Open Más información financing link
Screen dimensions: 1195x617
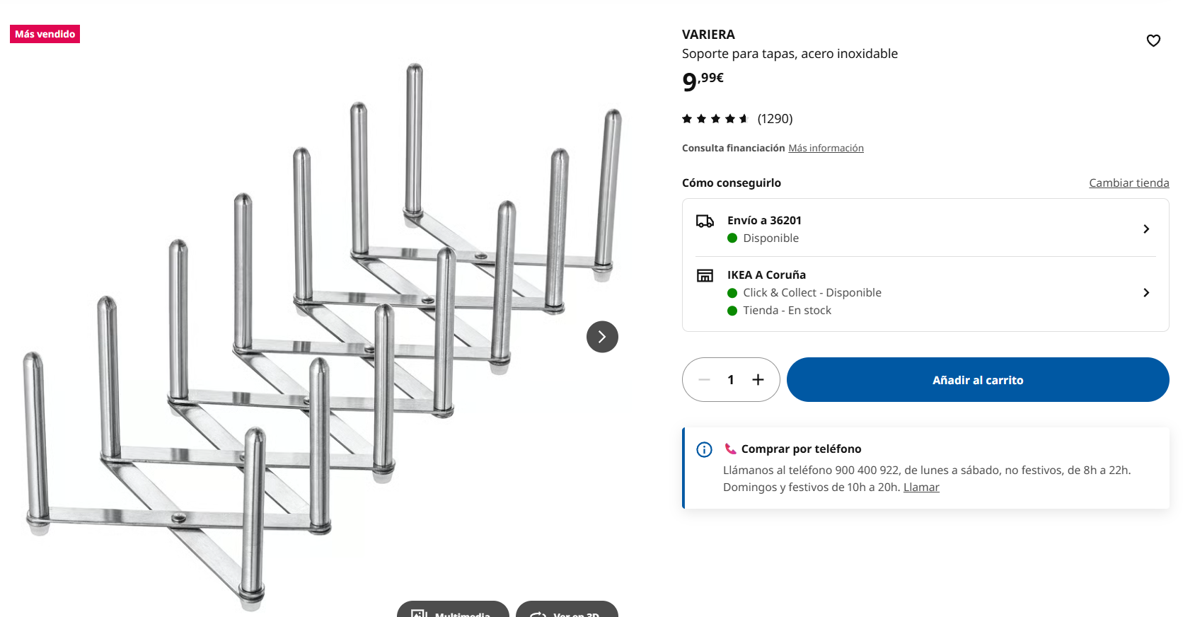826,148
